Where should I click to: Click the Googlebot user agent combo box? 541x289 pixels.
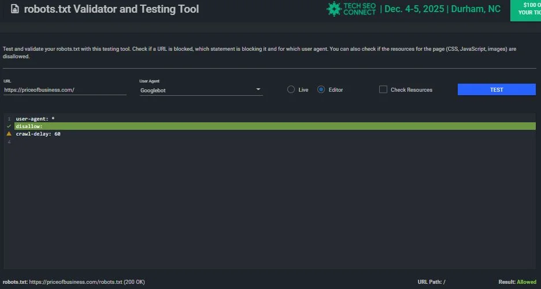[x=201, y=90]
